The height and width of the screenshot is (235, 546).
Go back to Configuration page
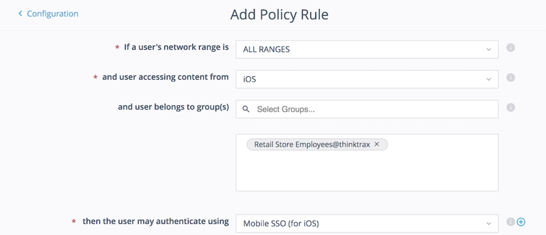[52, 14]
